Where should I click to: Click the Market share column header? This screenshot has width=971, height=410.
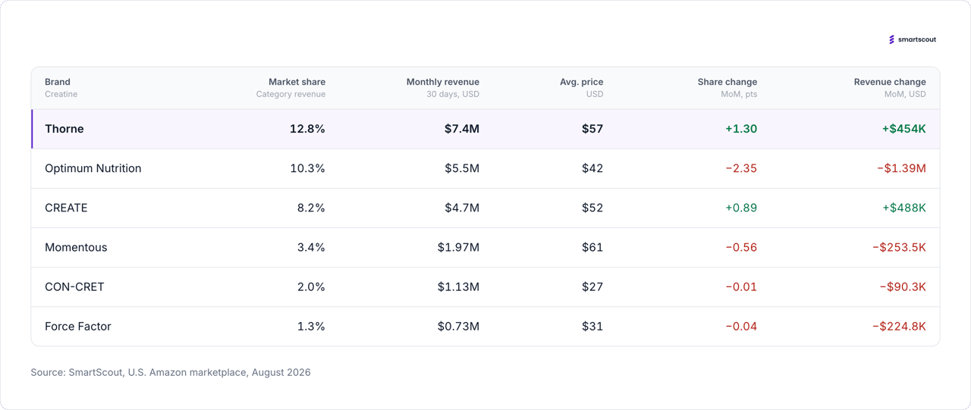(297, 82)
